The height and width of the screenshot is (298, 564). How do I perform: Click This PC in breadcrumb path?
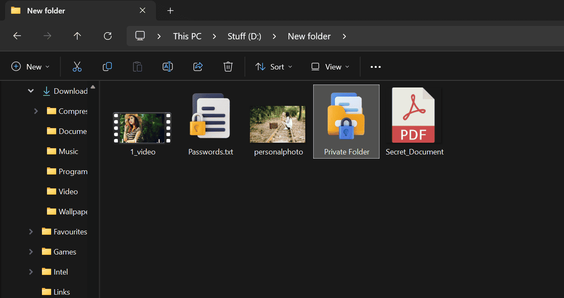tap(187, 36)
